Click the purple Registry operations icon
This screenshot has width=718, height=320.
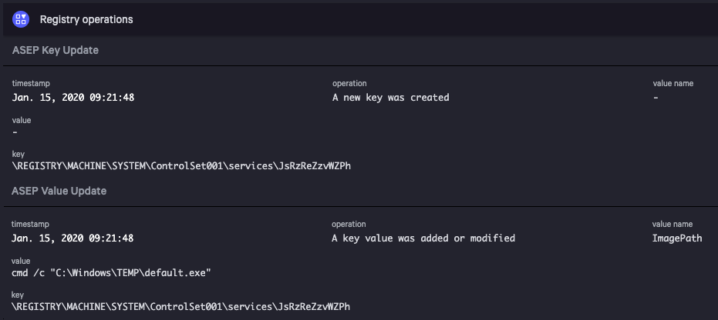coord(21,19)
